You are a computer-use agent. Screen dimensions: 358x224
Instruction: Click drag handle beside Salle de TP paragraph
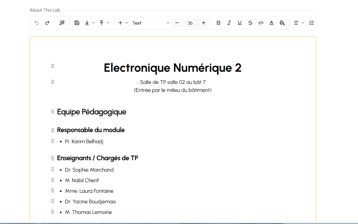coord(53,82)
